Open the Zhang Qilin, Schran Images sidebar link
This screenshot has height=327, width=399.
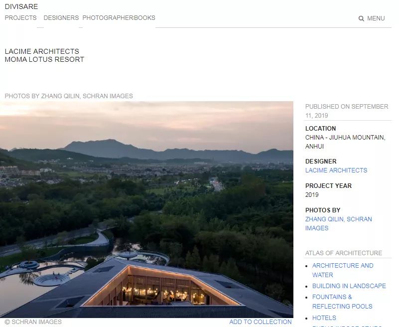pyautogui.click(x=338, y=224)
